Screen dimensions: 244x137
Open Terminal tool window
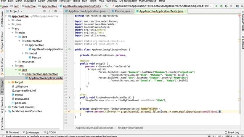point(12,132)
